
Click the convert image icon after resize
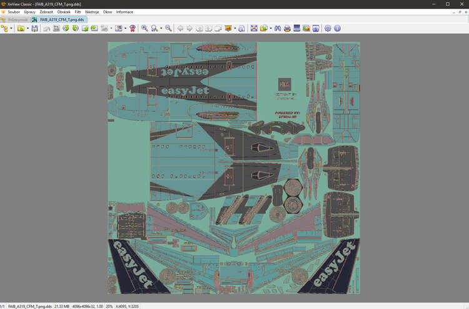[94, 28]
